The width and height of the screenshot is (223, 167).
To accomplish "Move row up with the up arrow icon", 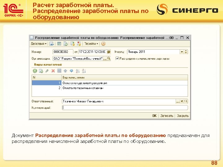I will point(65,71).
